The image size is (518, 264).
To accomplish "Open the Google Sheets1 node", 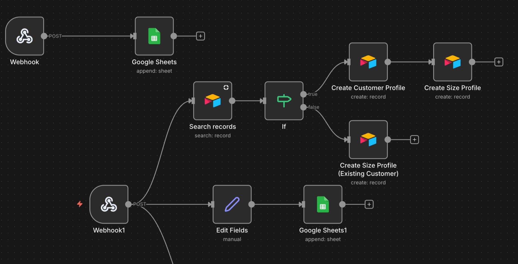I will coord(323,204).
